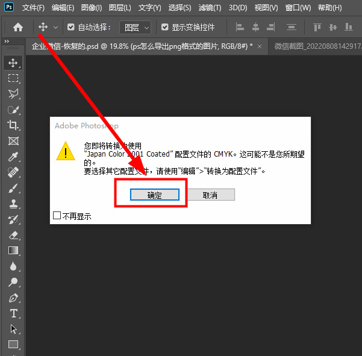Select the Brush tool
Screen dimensions: 362x356
(x=13, y=188)
